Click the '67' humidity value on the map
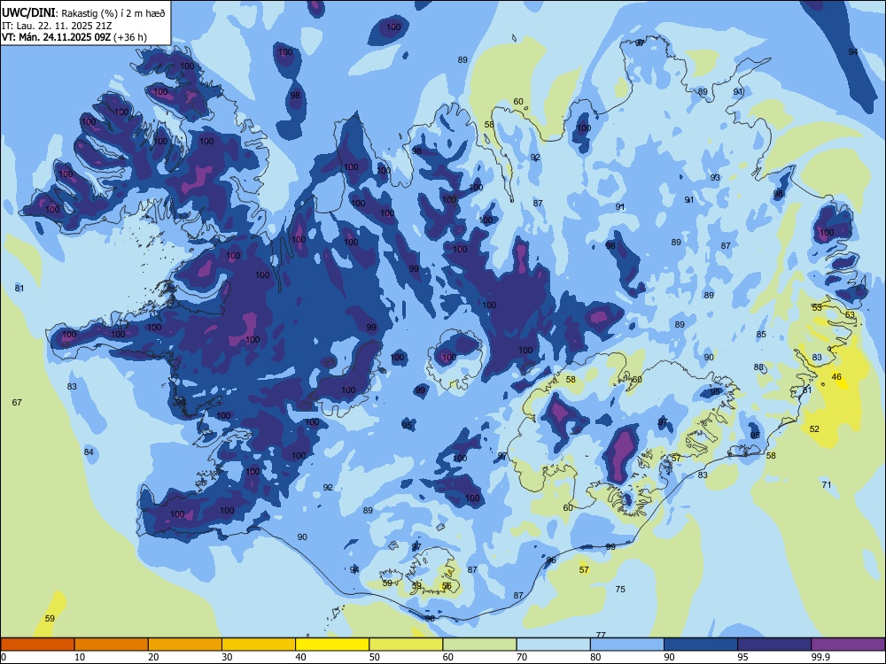The width and height of the screenshot is (886, 664). pos(17,402)
